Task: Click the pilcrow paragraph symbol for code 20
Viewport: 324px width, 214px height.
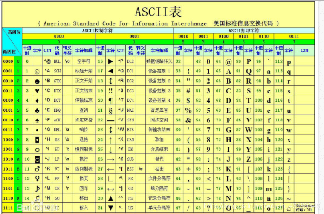Action: tap(110, 101)
